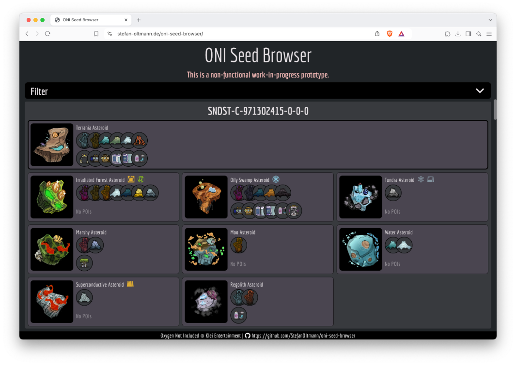Select the ONI Seed Browser tab

click(90, 20)
